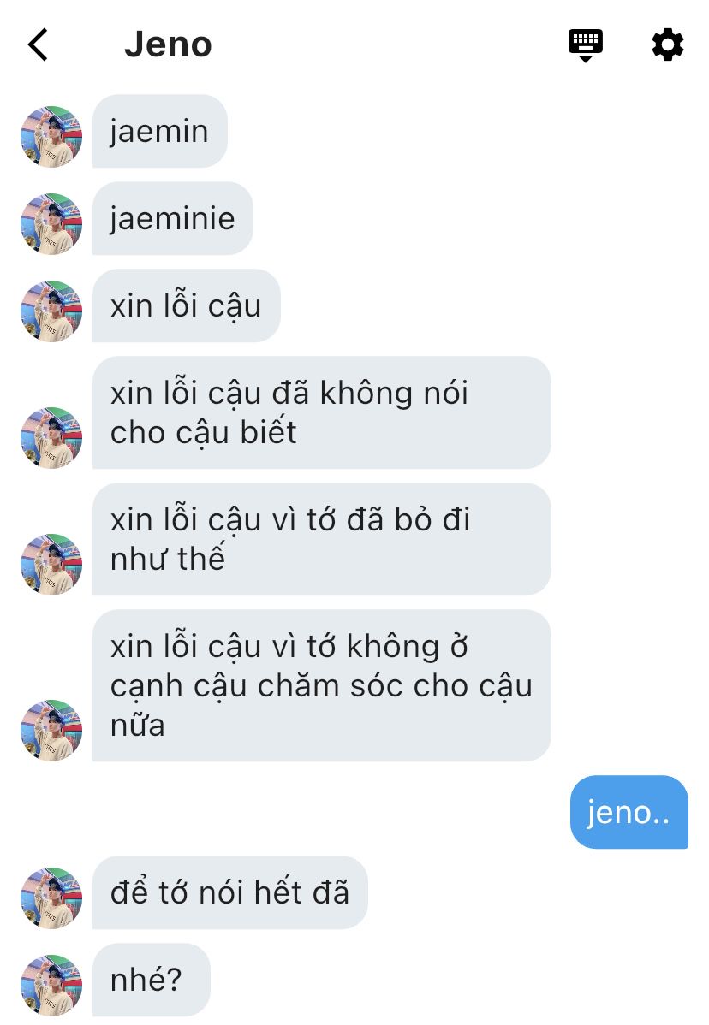
Task: Open the avatar beside the "xin lỗi cậu" message
Action: point(51,311)
